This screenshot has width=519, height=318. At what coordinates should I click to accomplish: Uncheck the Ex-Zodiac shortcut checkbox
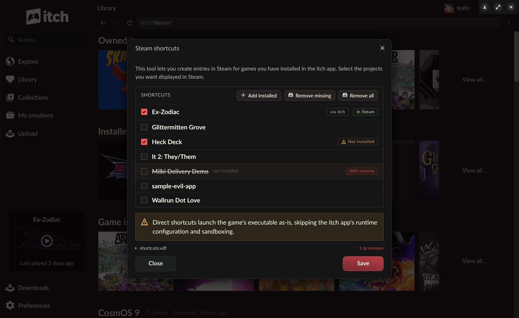click(144, 112)
